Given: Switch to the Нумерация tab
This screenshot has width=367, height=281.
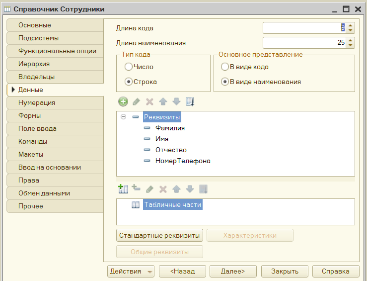Looking at the screenshot, I should point(55,102).
